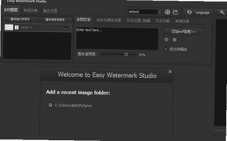Viewport: 227px width, 141px height.
Task: Switch to the 输出设置 tab
Action: point(50,11)
